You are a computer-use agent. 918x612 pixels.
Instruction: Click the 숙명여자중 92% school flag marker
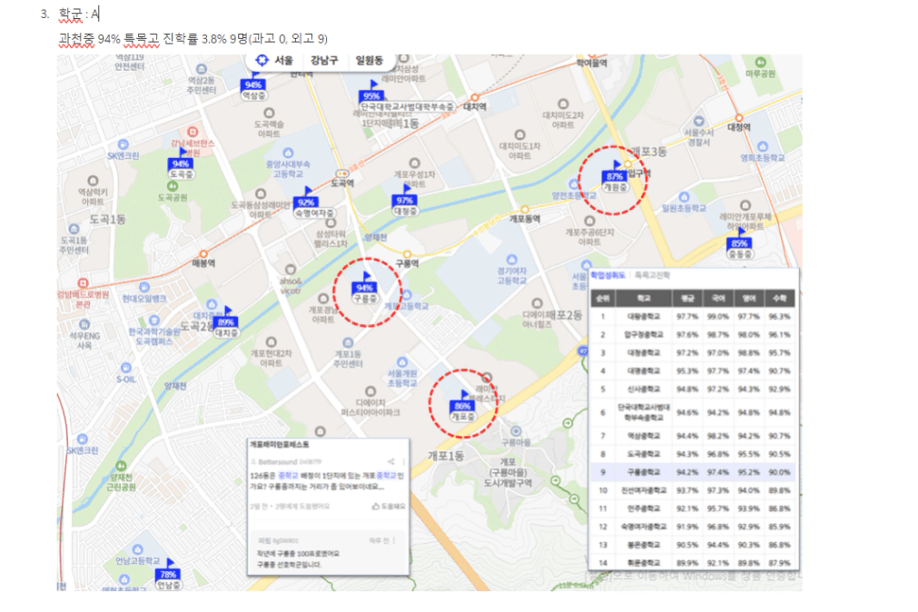pos(314,203)
